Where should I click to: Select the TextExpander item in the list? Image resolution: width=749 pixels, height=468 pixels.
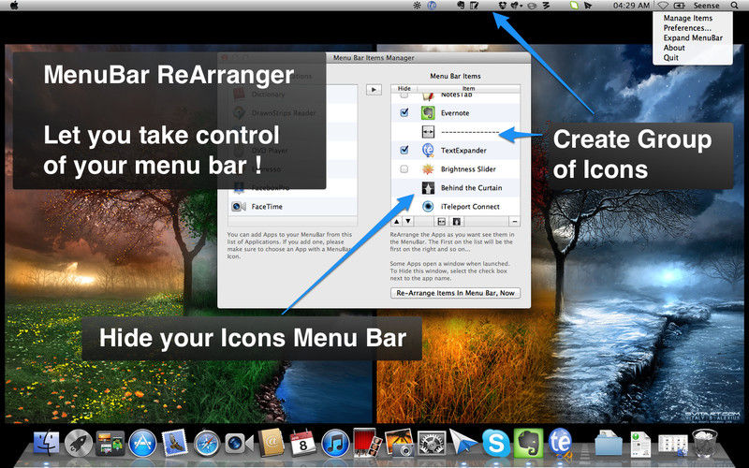455,150
